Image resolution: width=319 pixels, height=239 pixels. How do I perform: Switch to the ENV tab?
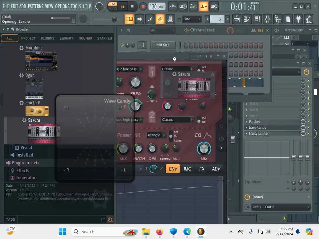[x=173, y=169]
